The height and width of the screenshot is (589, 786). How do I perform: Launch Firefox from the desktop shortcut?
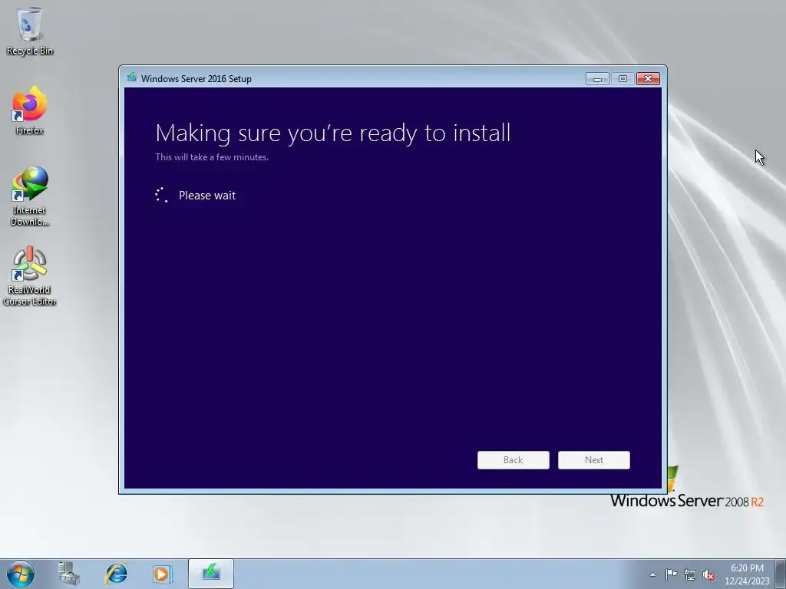pos(30,110)
